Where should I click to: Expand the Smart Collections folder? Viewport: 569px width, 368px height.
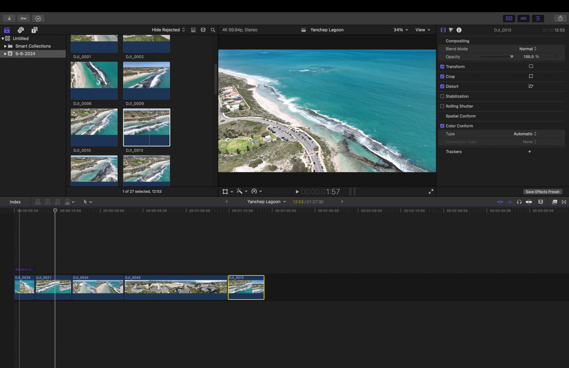5,46
